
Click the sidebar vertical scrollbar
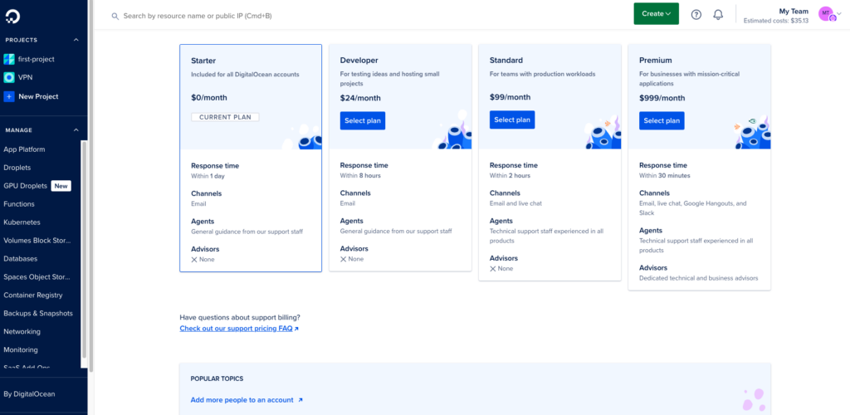[x=84, y=249]
